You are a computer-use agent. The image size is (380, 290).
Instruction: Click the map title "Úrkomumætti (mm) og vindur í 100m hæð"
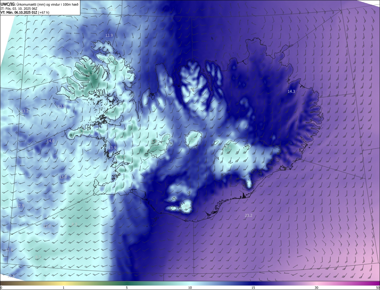click(48, 4)
